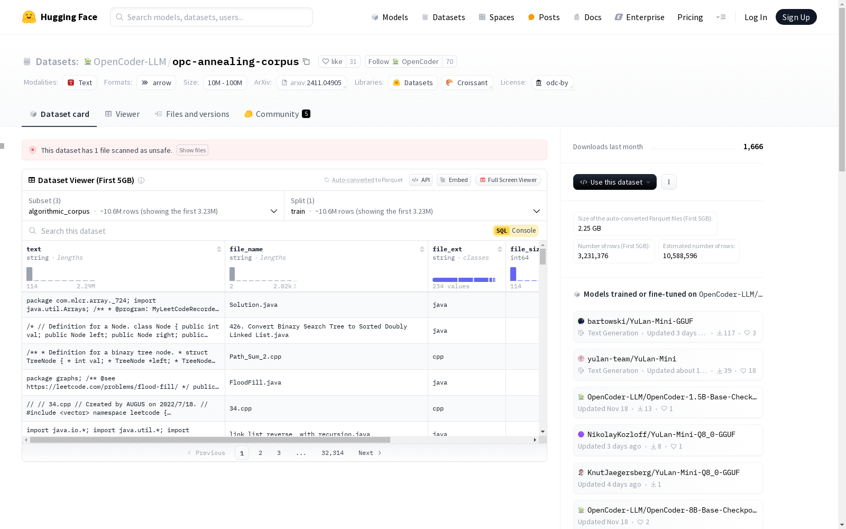Click Next page in pagination
The width and height of the screenshot is (846, 529).
[370, 453]
